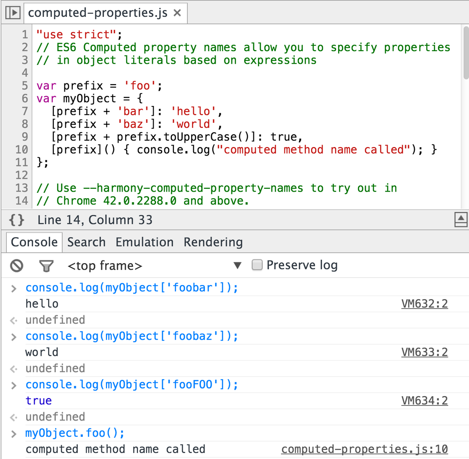Click the 'baz' string on line 8
This screenshot has height=459, width=469.
coord(133,124)
